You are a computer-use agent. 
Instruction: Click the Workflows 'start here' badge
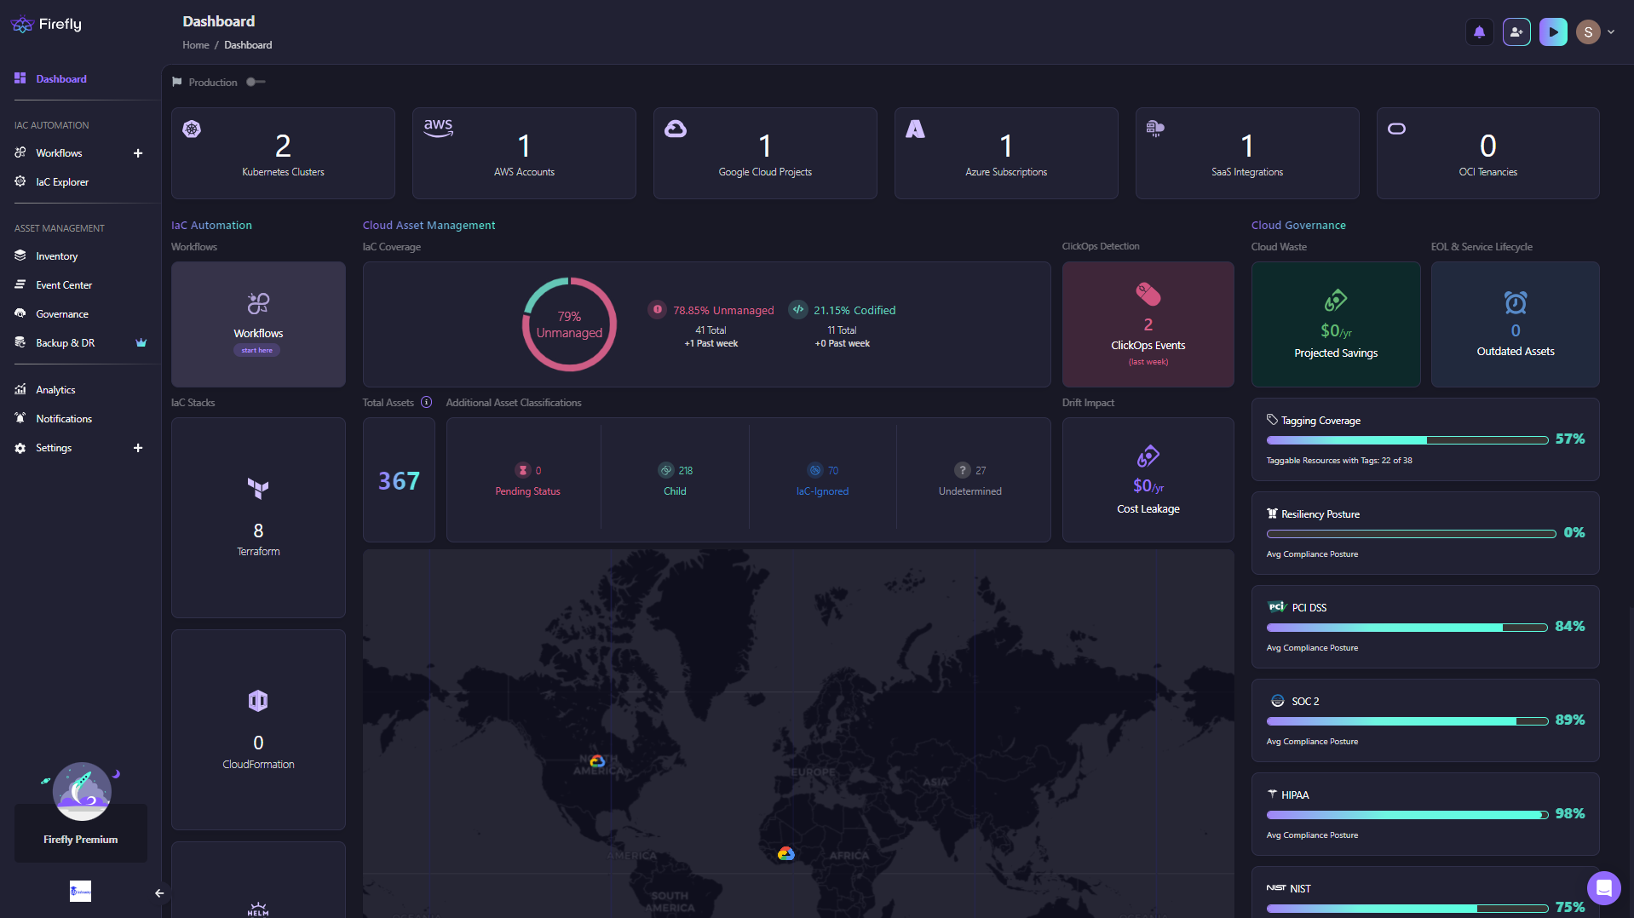[x=256, y=351]
